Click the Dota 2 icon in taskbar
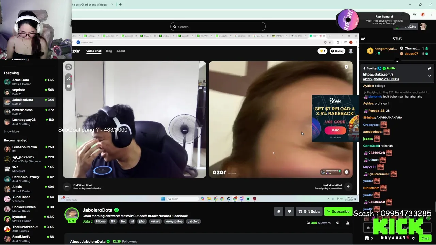Screen dimensions: 436x245 [254, 199]
